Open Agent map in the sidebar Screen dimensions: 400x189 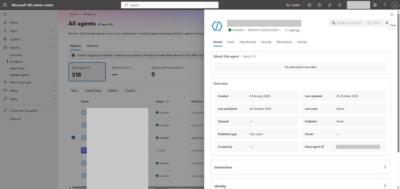tap(17, 68)
